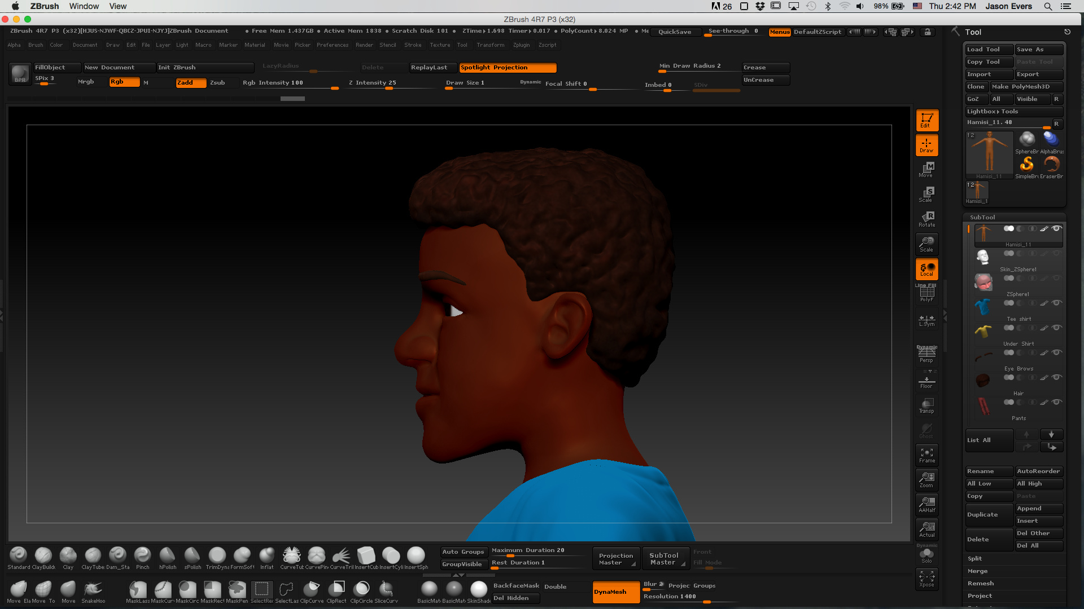This screenshot has width=1084, height=609.
Task: Open the Zplugin menu
Action: pos(521,45)
